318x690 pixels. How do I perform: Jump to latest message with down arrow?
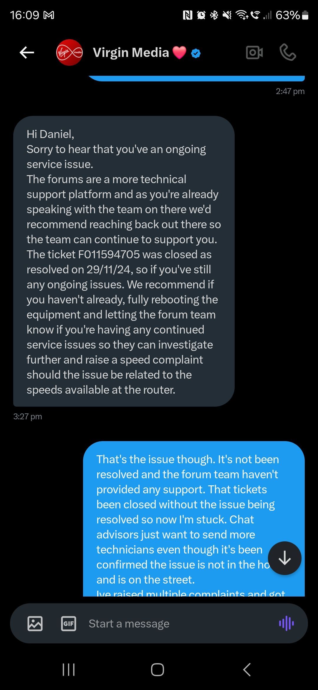click(285, 558)
